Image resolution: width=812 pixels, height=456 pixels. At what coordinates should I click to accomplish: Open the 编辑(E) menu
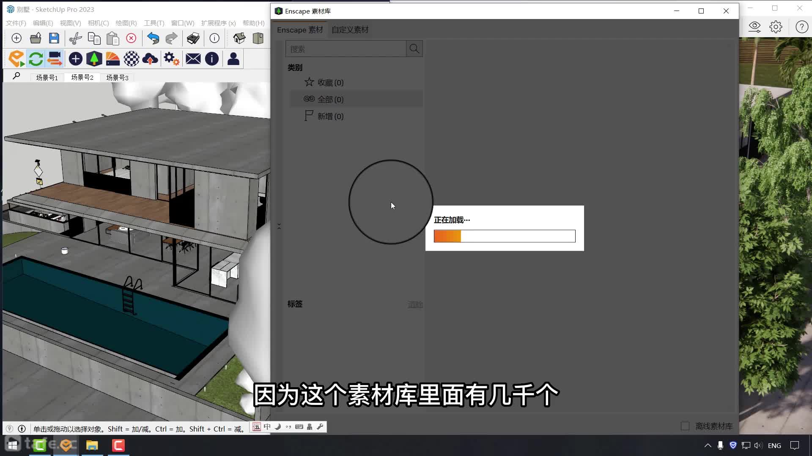pos(43,23)
